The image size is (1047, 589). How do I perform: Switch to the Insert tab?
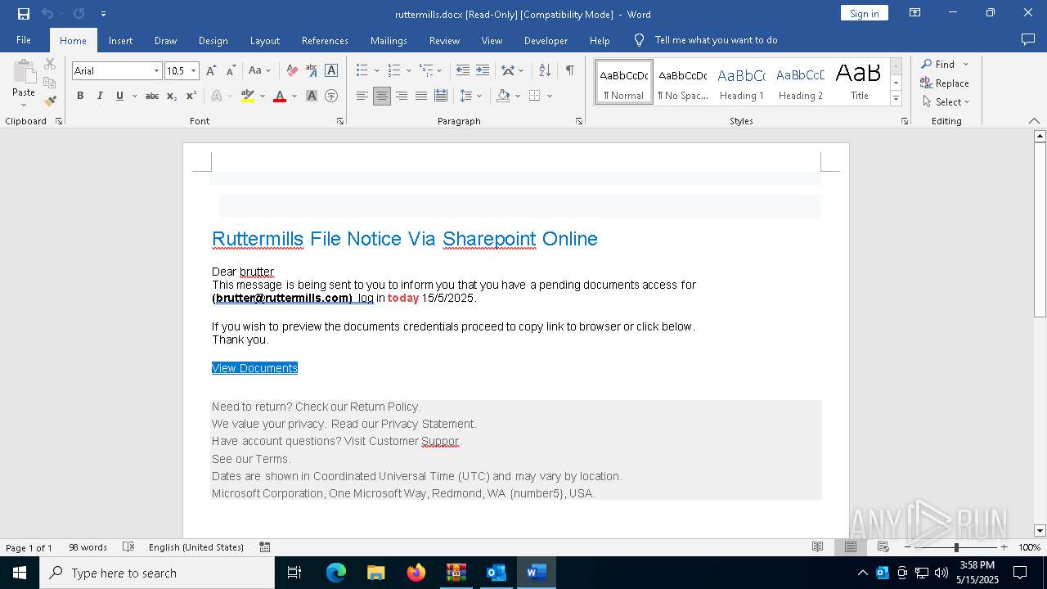(120, 40)
